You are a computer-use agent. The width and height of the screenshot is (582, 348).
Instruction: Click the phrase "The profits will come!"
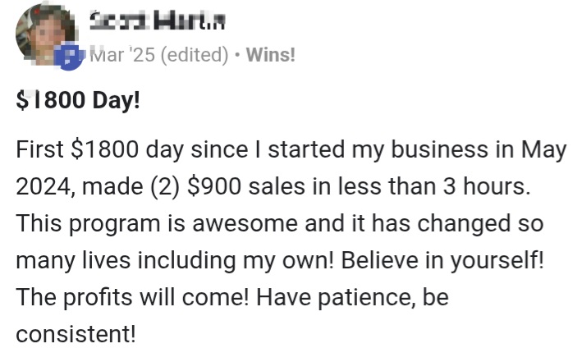click(132, 297)
